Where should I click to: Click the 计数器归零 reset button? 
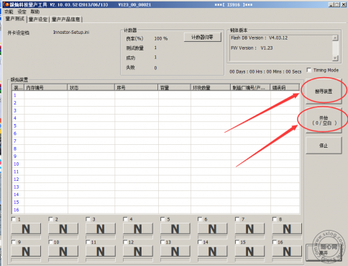(203, 37)
